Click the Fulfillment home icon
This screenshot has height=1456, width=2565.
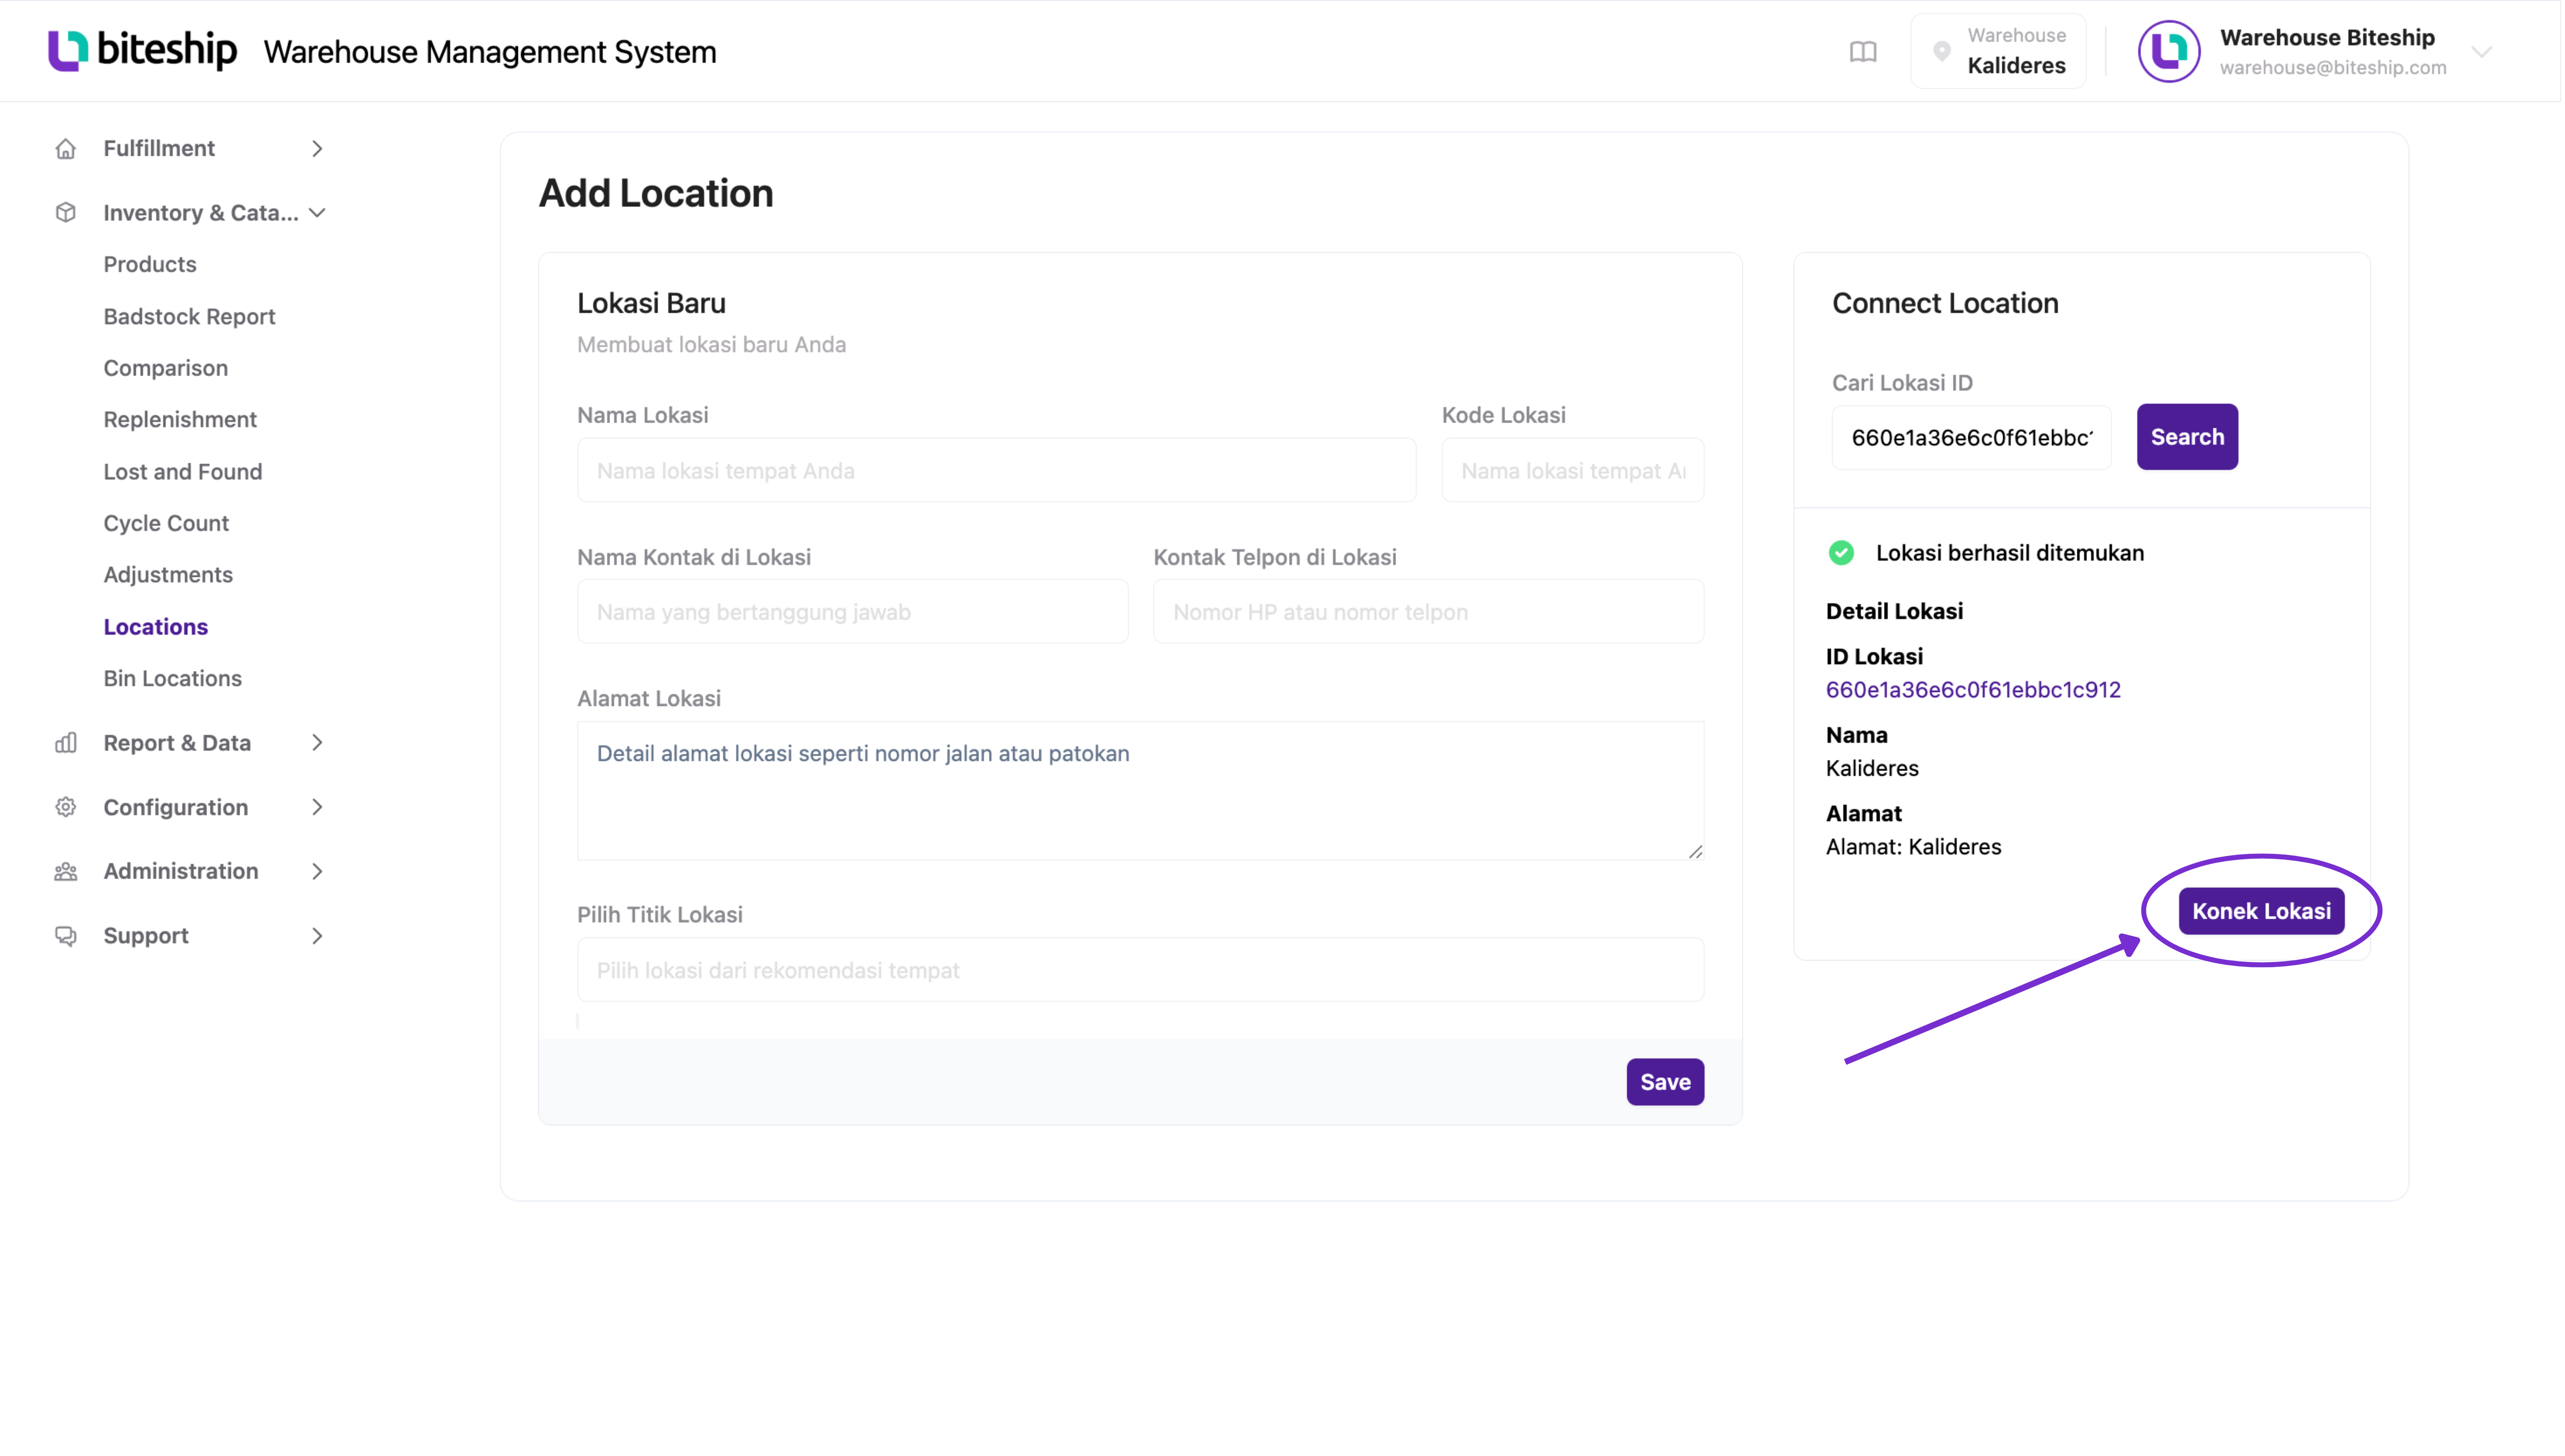(66, 149)
